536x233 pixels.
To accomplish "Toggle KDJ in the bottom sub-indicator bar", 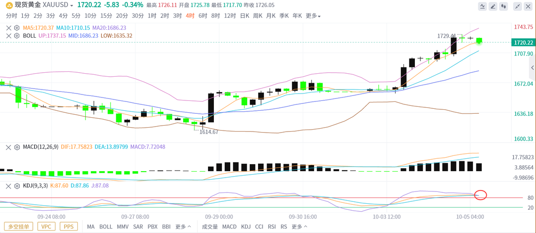I will point(246,227).
